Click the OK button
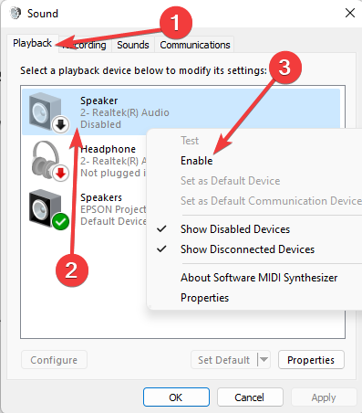Viewport: 362px width, 413px height. pyautogui.click(x=176, y=397)
